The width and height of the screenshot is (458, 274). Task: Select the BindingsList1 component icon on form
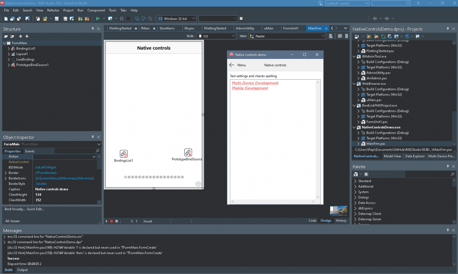[124, 154]
